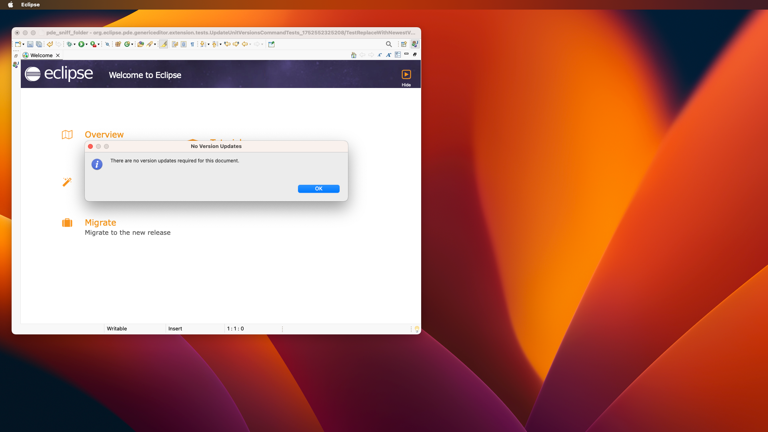The width and height of the screenshot is (768, 432).
Task: Open the Overview link
Action: [x=104, y=134]
